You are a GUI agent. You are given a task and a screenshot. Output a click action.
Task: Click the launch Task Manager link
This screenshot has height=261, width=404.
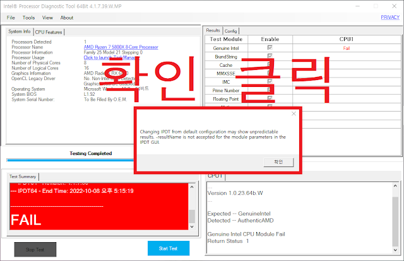(111, 57)
